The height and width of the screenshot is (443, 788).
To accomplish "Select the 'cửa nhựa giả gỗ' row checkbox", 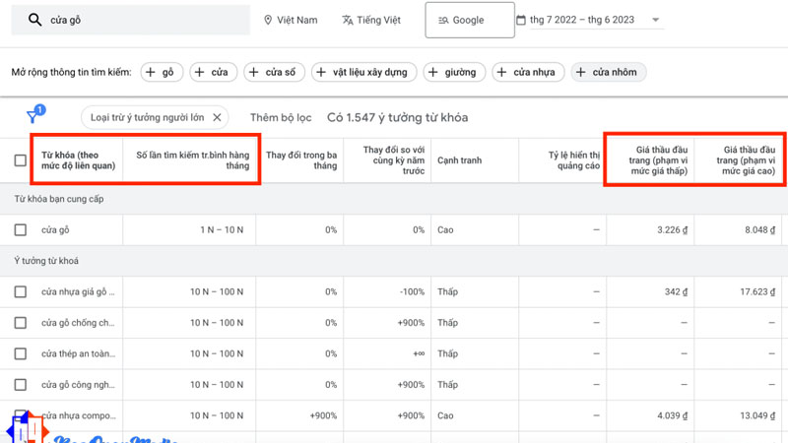I will (21, 292).
